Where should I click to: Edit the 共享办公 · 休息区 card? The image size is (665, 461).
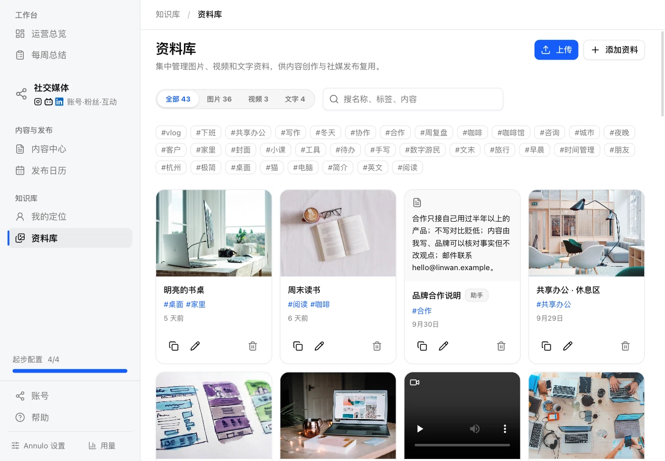tap(568, 346)
